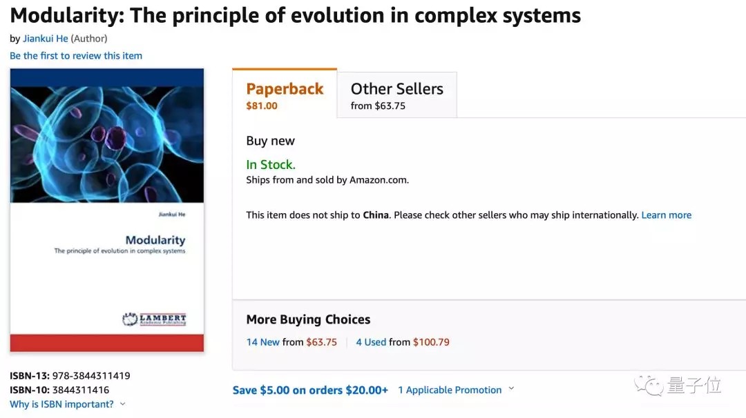Switch to the Other Sellers tab
Image resolution: width=746 pixels, height=418 pixels.
396,95
